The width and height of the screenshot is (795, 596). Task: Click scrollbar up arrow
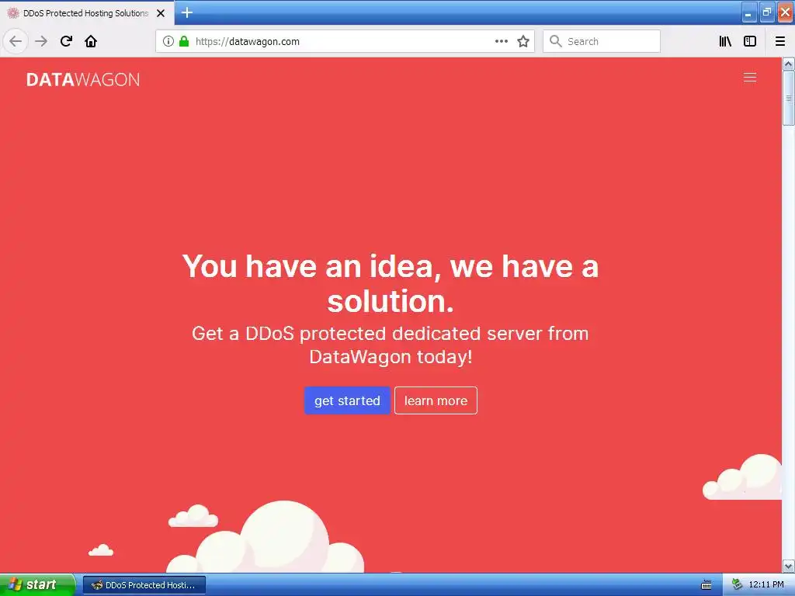(789, 64)
